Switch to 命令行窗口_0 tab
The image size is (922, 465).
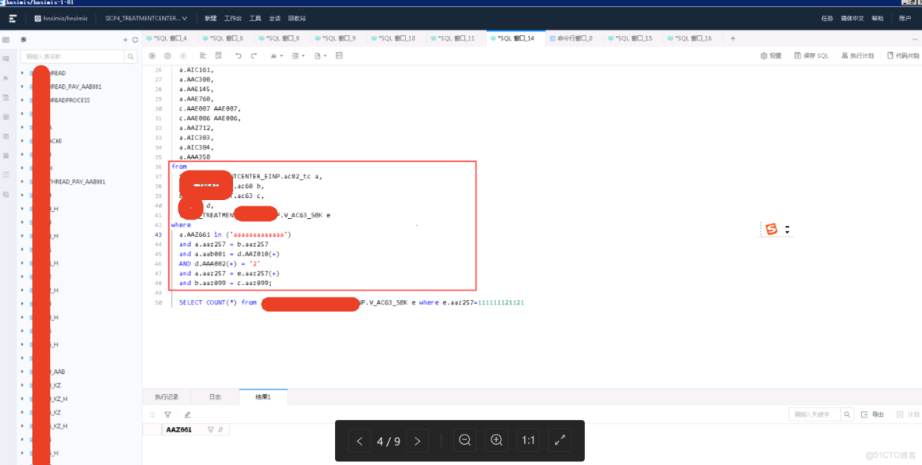[x=573, y=38]
